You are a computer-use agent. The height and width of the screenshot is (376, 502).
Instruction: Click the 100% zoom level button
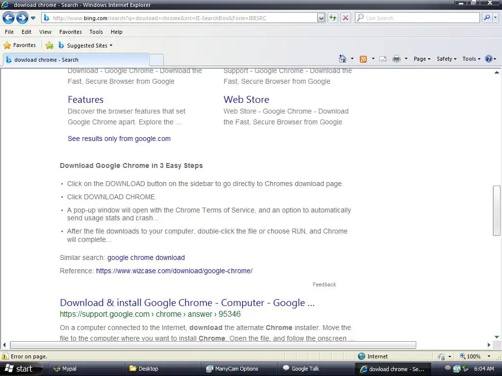click(470, 356)
